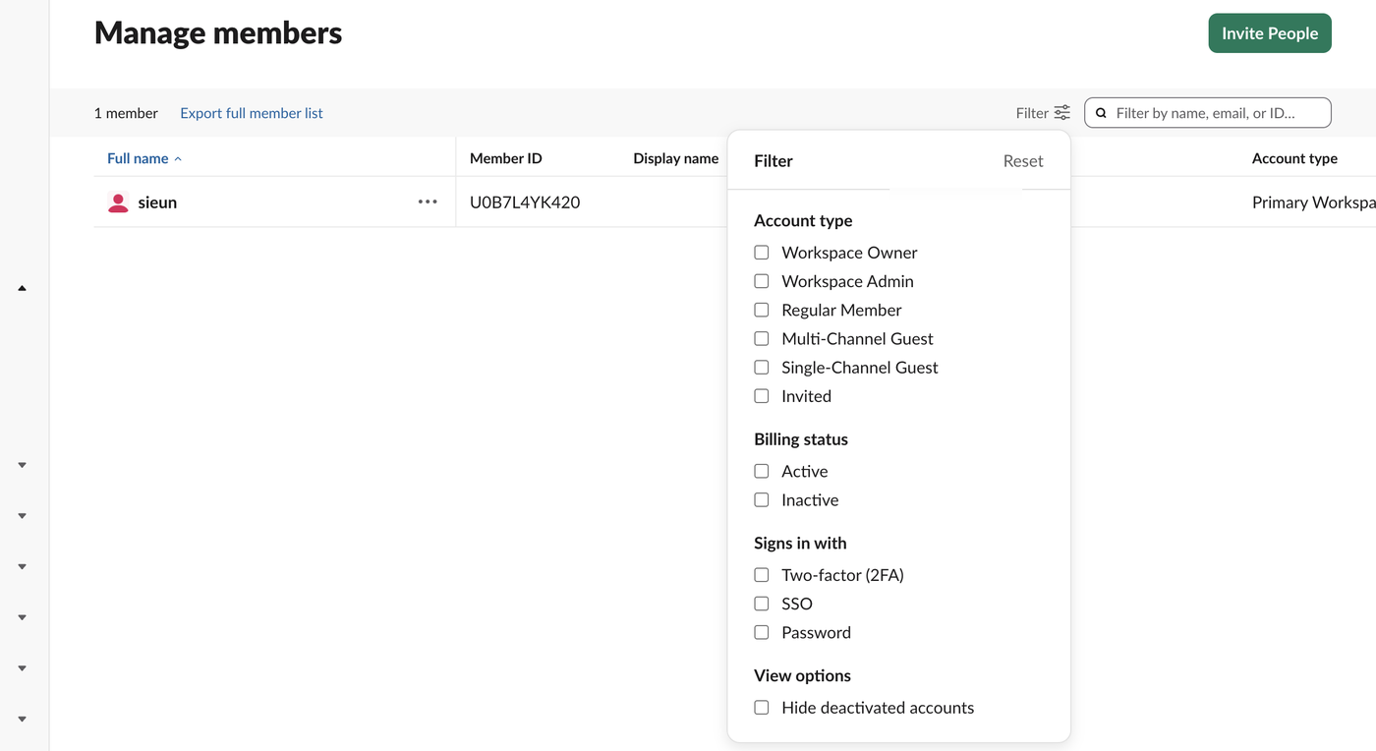Click the Invite People button

click(1270, 33)
